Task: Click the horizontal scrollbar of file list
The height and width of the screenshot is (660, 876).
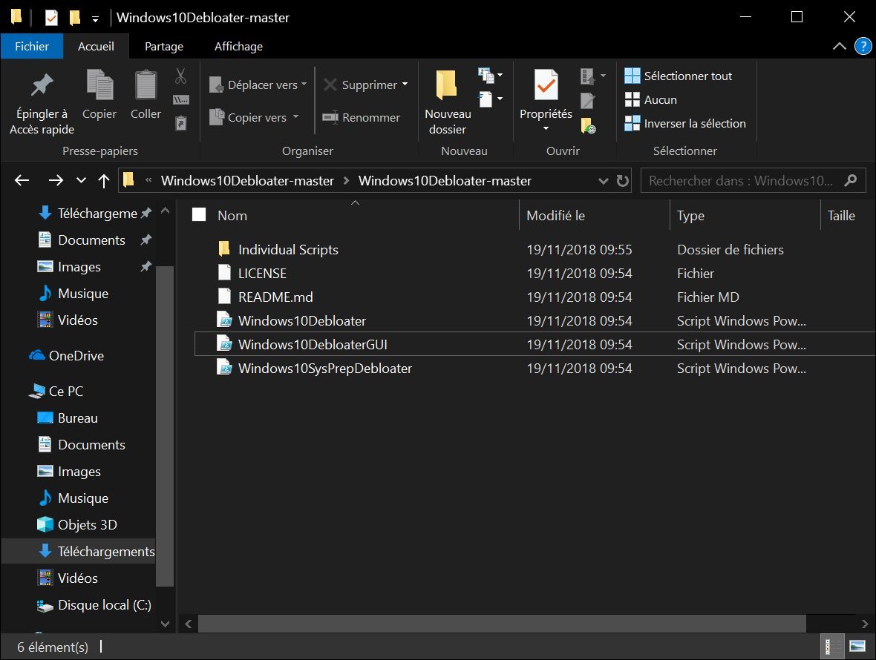Action: [x=502, y=624]
